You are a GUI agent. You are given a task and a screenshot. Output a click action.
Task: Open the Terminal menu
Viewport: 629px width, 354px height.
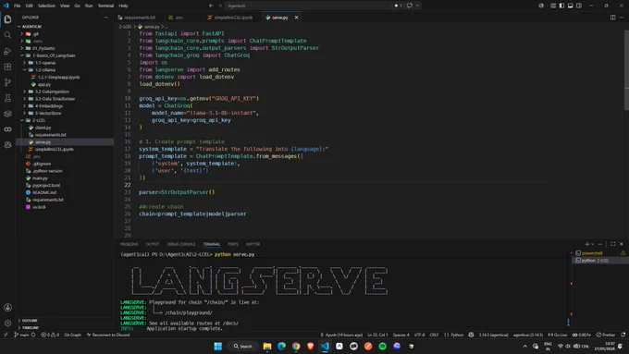pyautogui.click(x=105, y=6)
